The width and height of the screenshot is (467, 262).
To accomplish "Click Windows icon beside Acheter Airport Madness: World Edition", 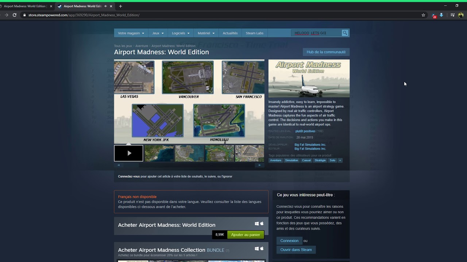I will (x=257, y=224).
